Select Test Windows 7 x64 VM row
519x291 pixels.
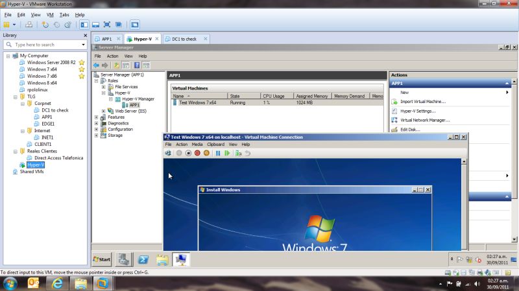click(277, 103)
